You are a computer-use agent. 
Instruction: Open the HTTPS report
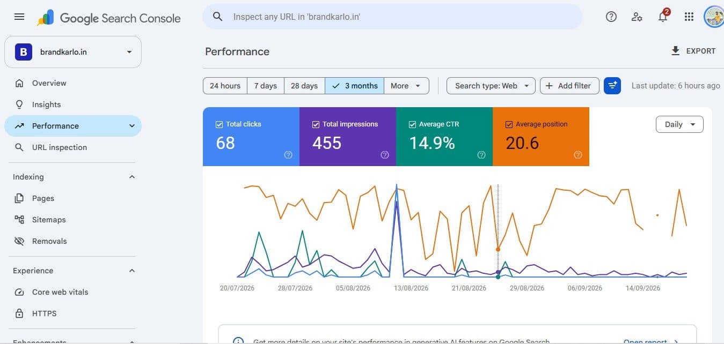click(x=73, y=313)
